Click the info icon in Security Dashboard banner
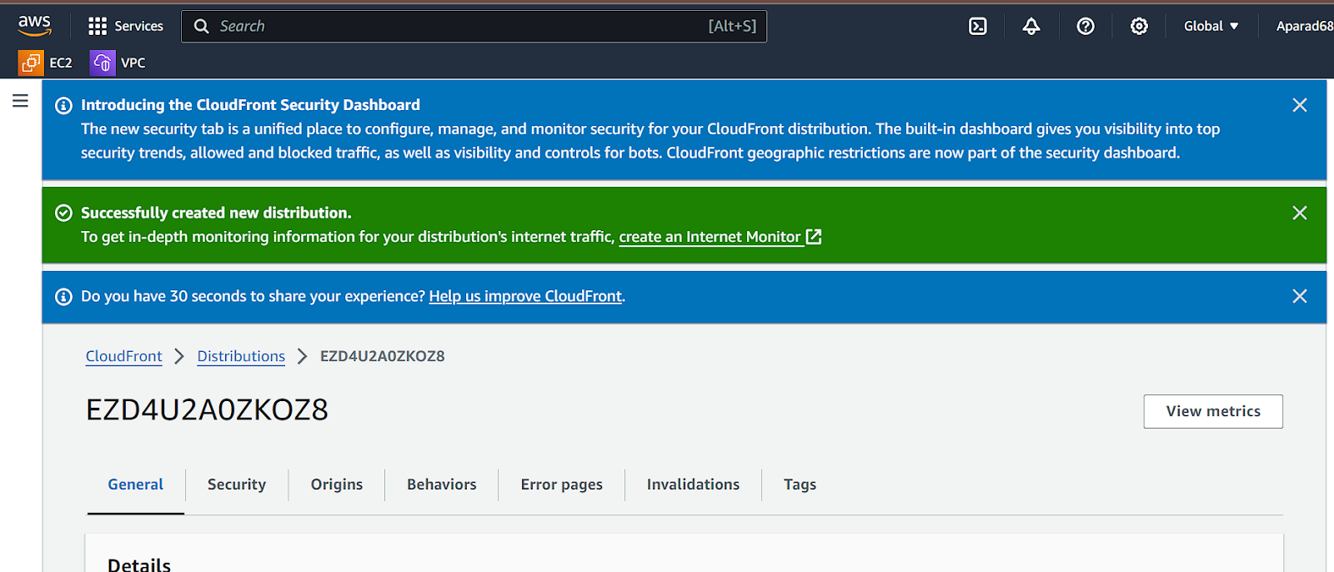This screenshot has width=1334, height=572. pos(63,105)
